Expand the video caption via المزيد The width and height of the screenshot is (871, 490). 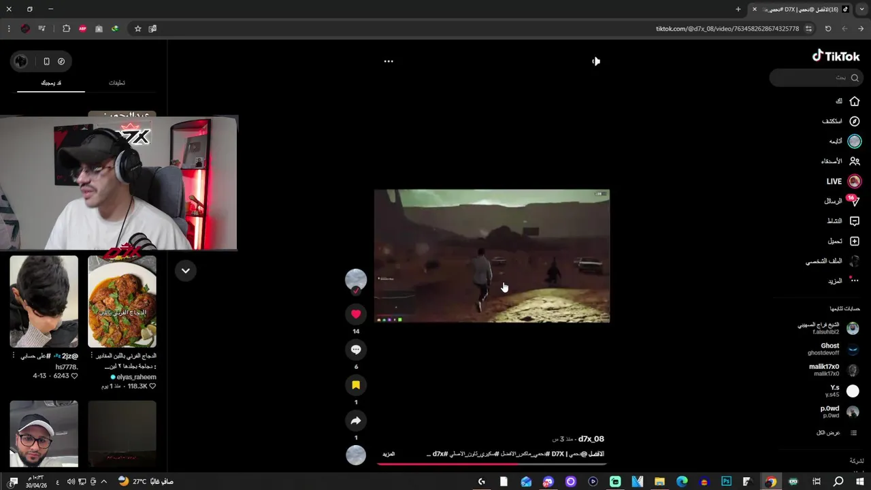pos(389,454)
